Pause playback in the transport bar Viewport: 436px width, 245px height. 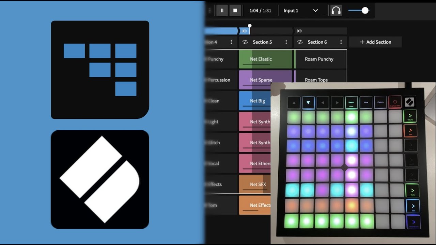click(222, 11)
